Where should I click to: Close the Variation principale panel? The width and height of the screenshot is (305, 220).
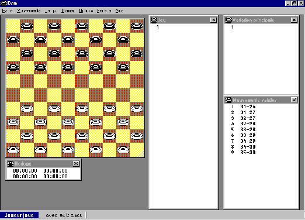(294, 20)
